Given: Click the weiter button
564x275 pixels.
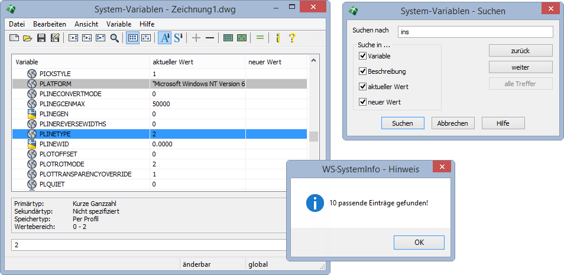Looking at the screenshot, I should pos(520,67).
